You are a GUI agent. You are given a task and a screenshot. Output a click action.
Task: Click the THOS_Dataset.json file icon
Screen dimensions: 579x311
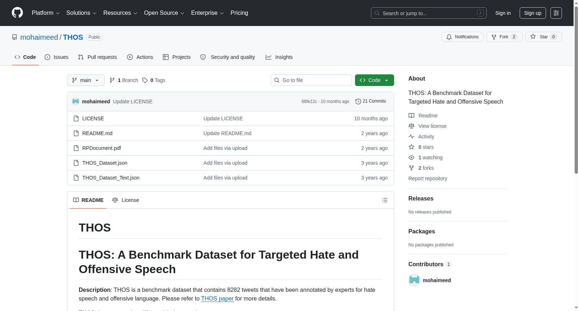[x=76, y=163]
